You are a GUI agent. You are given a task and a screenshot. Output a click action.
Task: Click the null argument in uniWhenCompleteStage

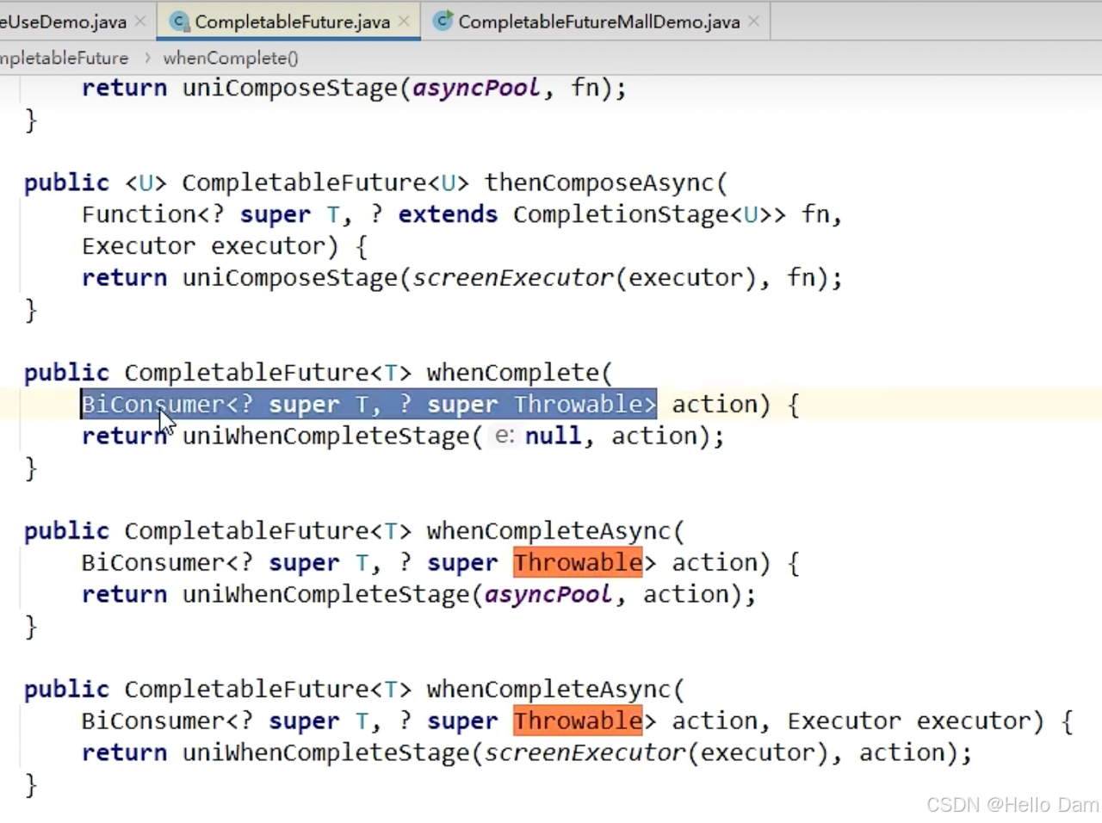point(553,436)
